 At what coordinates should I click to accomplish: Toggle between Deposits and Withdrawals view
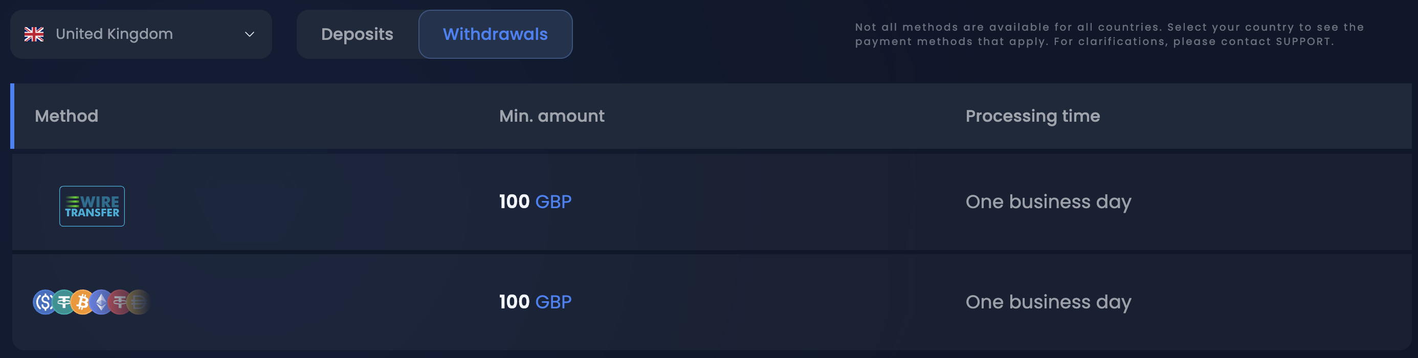(x=435, y=34)
